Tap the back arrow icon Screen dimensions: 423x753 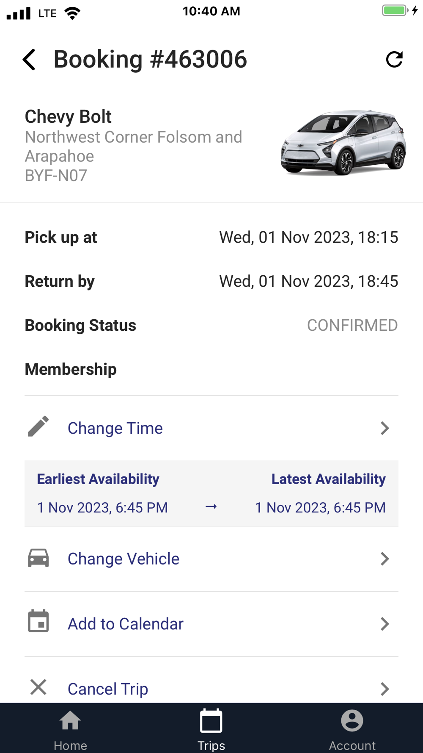pos(29,59)
